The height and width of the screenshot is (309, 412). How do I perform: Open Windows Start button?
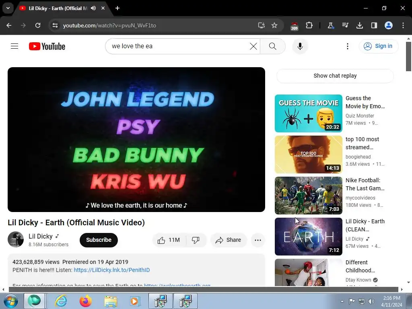[x=11, y=301]
